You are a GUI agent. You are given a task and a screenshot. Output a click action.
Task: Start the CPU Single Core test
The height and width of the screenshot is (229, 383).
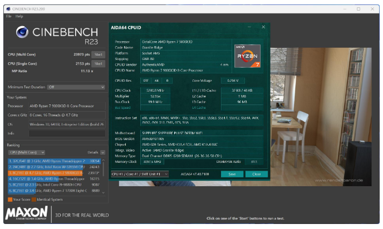98,64
